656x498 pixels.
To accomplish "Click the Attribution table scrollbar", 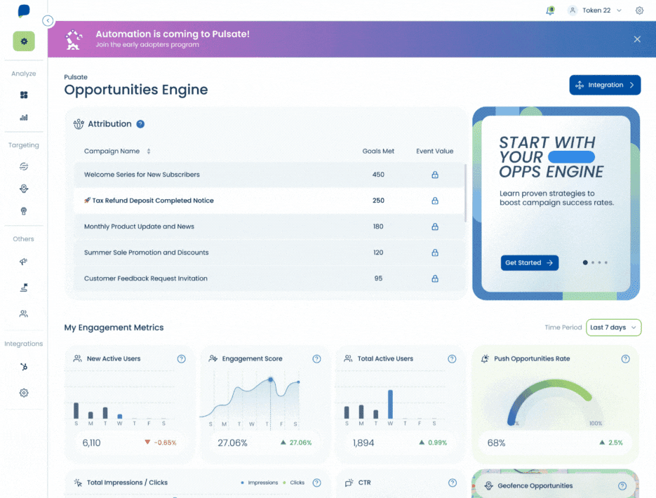I will click(465, 193).
